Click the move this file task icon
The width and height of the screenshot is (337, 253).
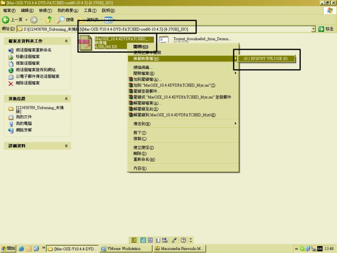coord(11,57)
